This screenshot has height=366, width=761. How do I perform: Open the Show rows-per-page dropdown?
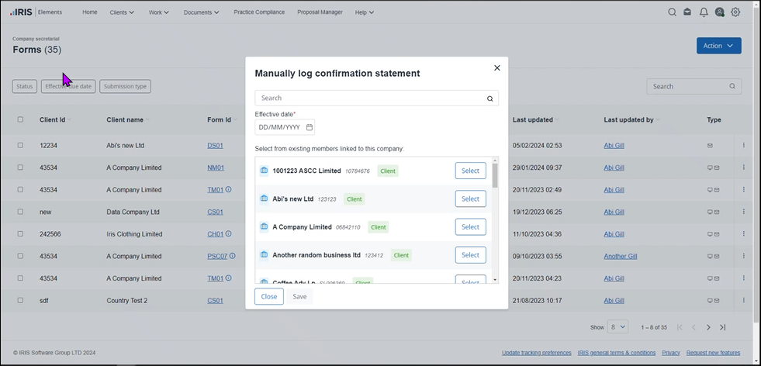617,327
